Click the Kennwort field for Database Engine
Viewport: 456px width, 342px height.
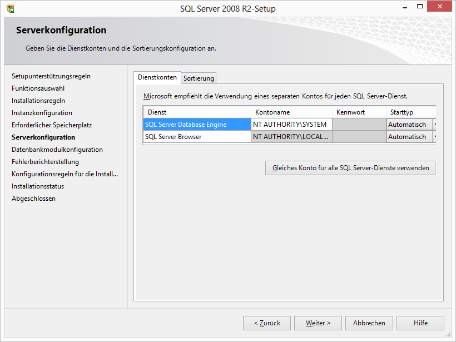click(x=359, y=125)
